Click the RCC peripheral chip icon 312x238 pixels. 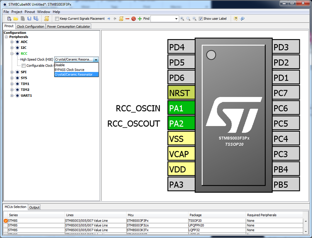17,53
